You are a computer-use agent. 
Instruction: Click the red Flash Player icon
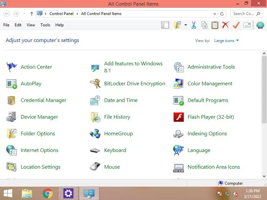click(179, 117)
